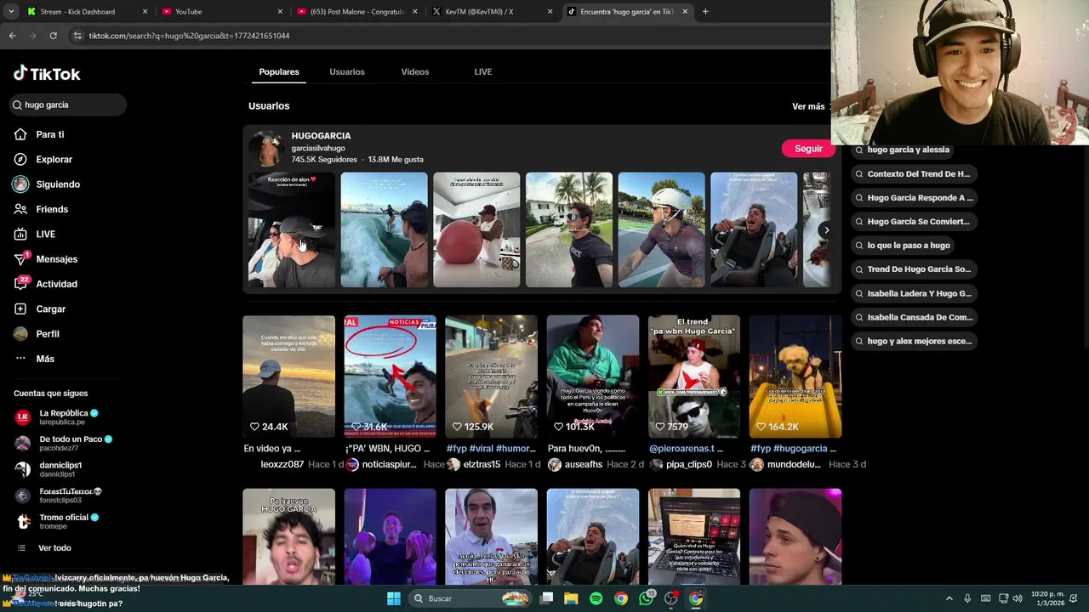Open noticiaspiur video with 31.6K likes

tap(390, 377)
